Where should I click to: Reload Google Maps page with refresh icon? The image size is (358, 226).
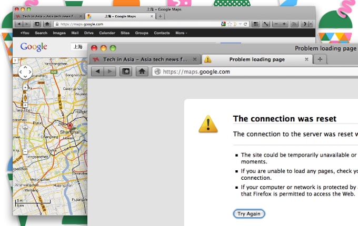tap(245, 24)
